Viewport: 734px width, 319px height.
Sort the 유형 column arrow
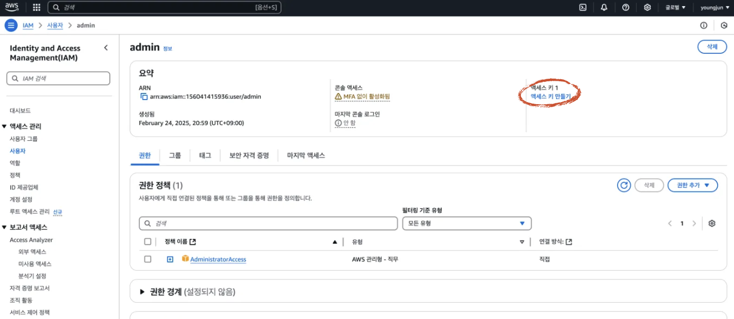click(x=522, y=242)
